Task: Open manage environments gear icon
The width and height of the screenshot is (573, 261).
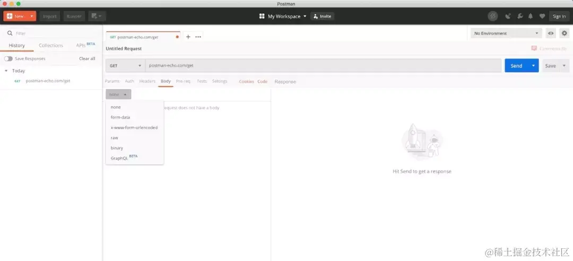Action: [x=565, y=33]
